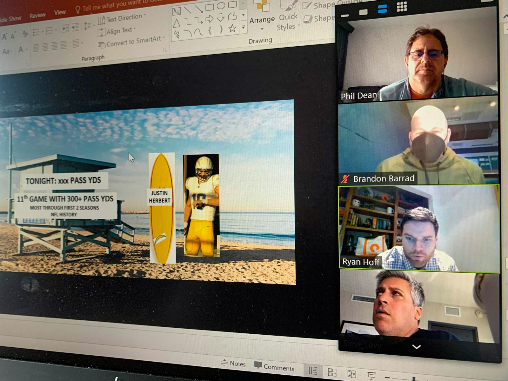Screen dimensions: 508x381
Task: Select the Down Arrow shape
Action: (x=221, y=17)
